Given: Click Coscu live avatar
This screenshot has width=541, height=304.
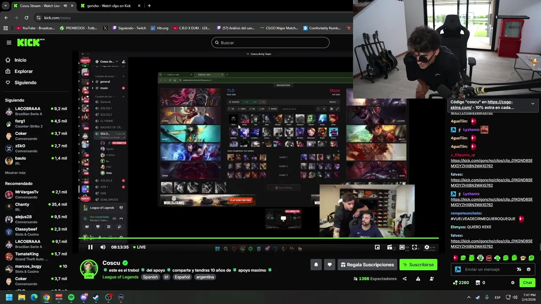Looking at the screenshot, I should [89, 269].
